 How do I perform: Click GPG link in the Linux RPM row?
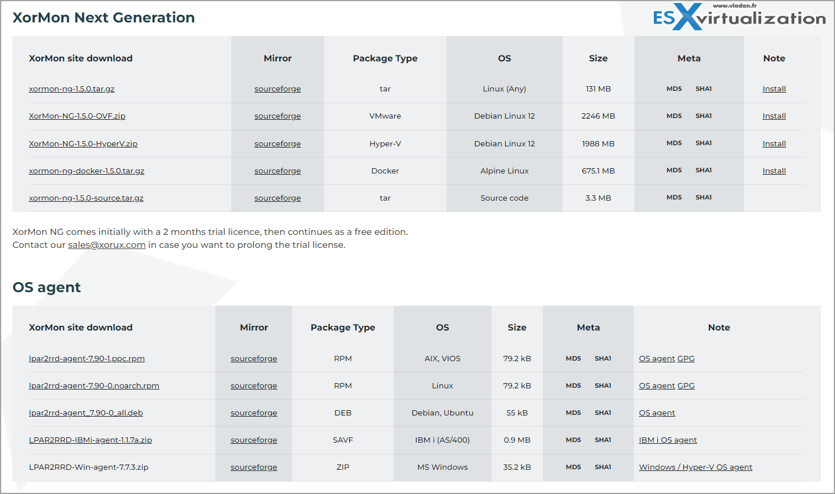(x=686, y=386)
